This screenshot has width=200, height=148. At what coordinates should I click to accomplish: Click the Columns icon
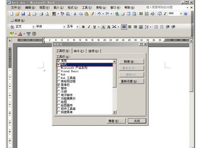point(141,14)
